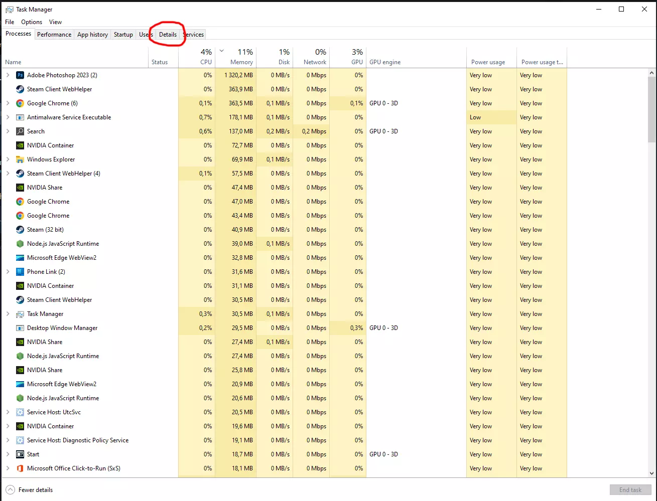Sort processes by the Name column

[75, 57]
